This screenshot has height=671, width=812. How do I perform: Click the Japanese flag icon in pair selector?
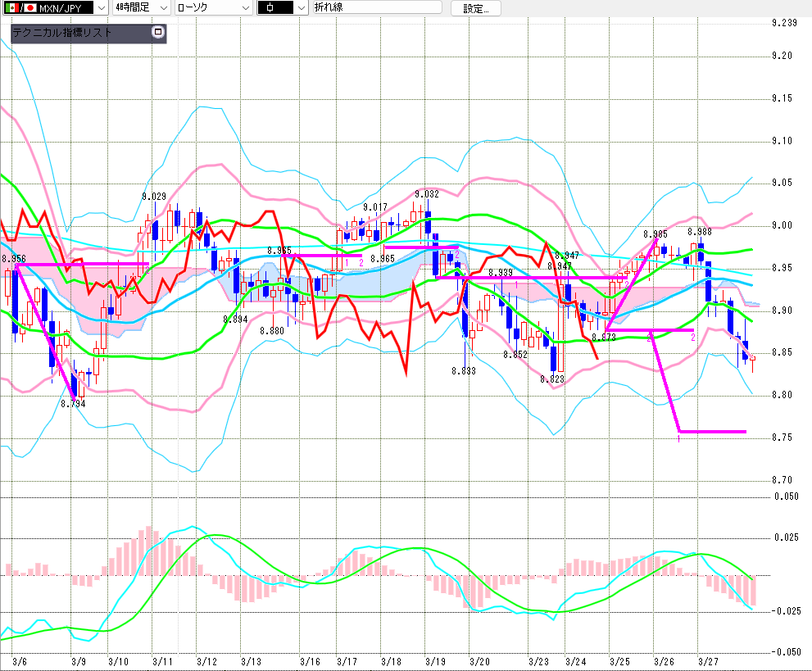coord(31,8)
